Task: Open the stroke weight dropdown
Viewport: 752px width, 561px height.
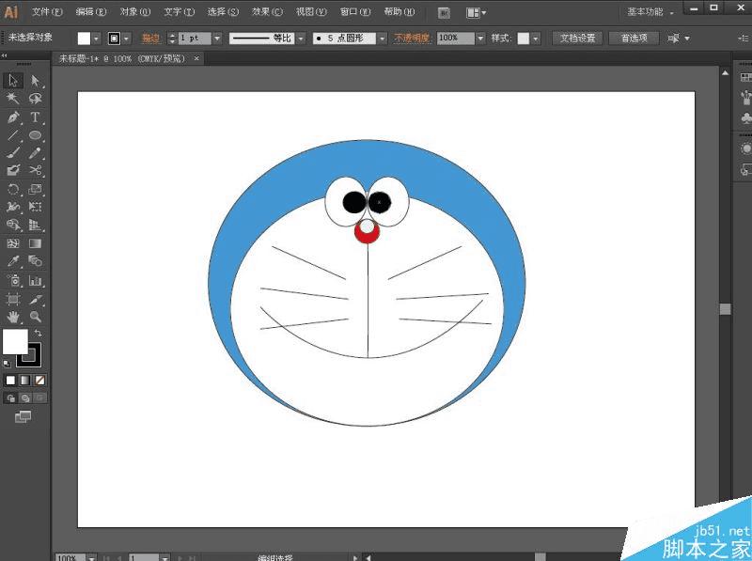Action: 217,39
